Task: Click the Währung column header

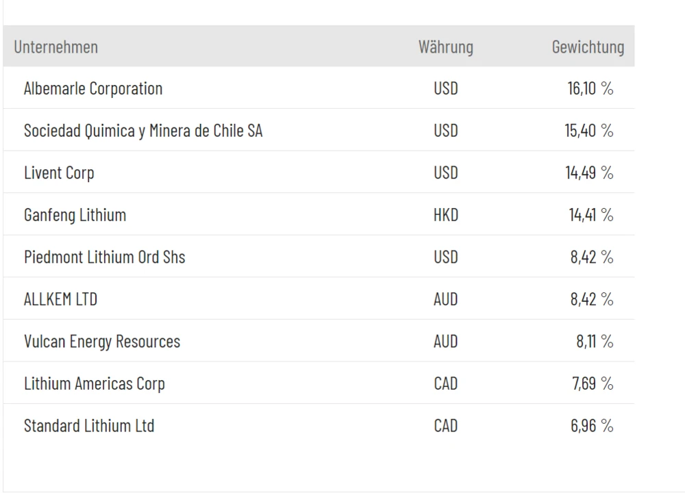Action: coord(445,47)
